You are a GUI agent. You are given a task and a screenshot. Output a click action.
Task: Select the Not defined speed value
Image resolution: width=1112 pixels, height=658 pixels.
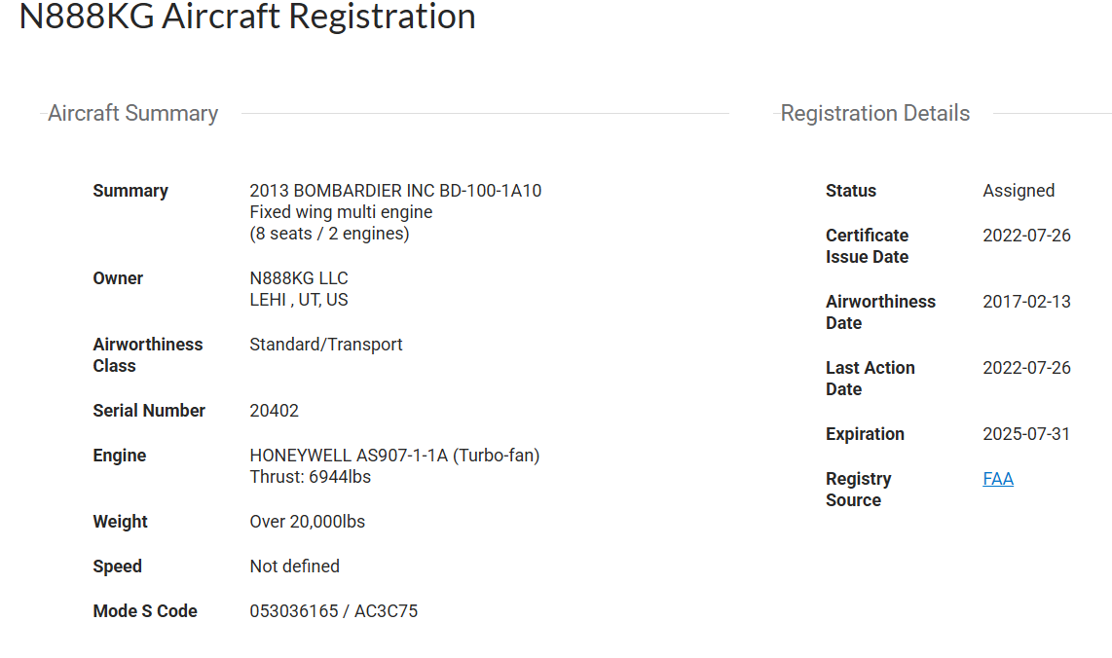tap(295, 567)
